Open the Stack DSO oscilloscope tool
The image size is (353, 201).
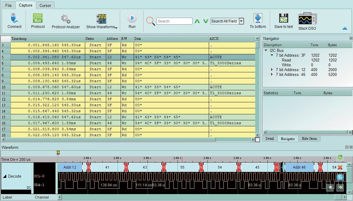coord(307,19)
